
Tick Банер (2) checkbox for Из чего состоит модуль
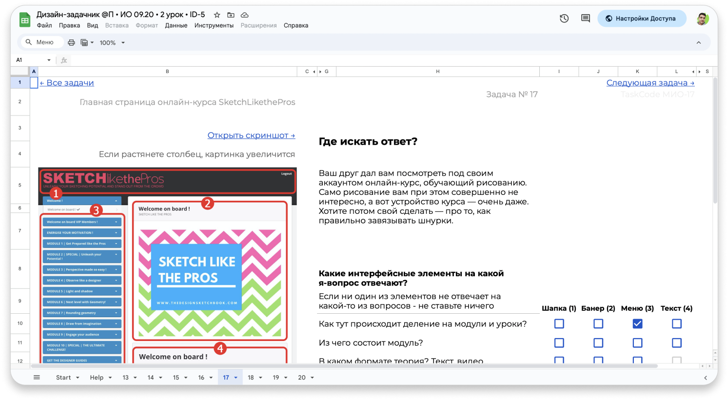[x=598, y=343]
